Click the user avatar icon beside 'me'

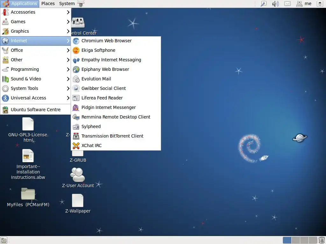click(x=299, y=4)
